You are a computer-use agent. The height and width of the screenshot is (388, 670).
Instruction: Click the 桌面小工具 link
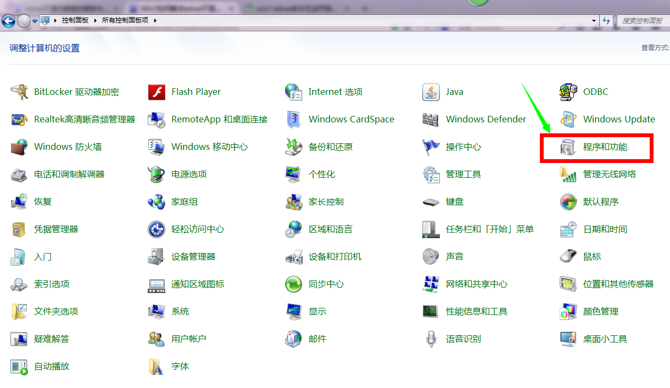(x=605, y=339)
